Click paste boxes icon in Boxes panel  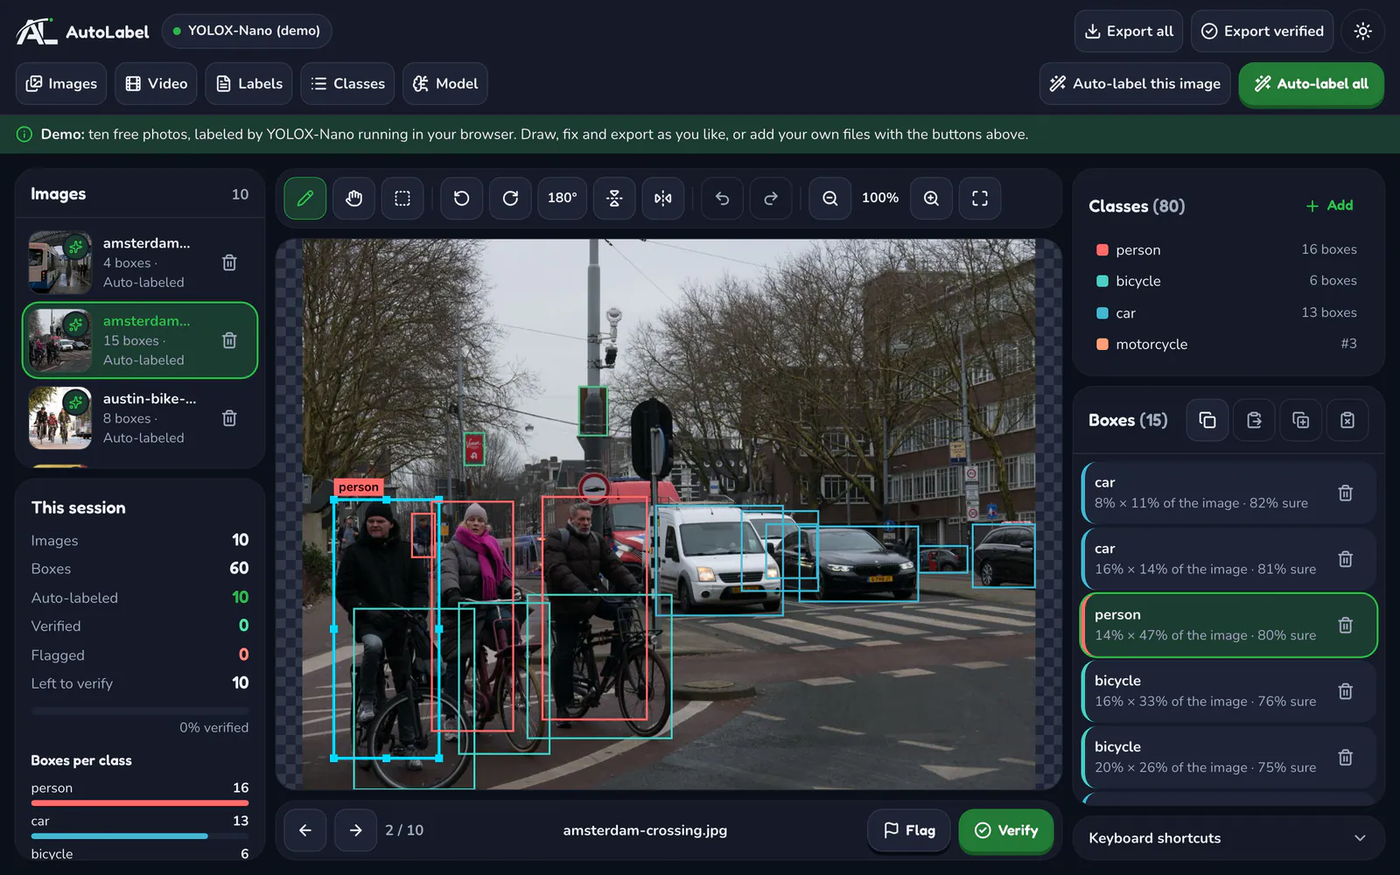(x=1254, y=420)
